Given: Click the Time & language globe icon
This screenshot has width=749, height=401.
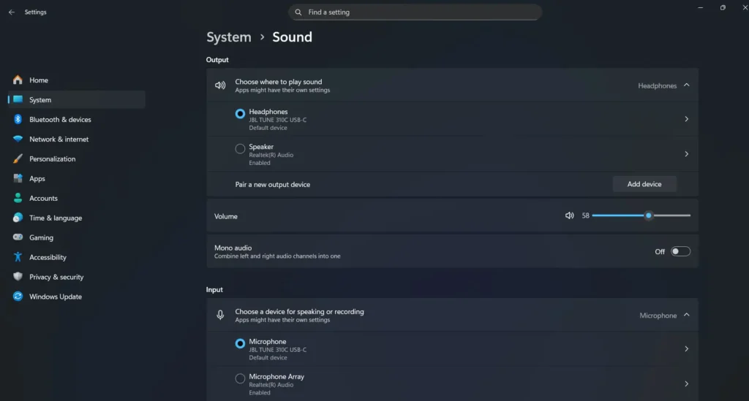Looking at the screenshot, I should pos(18,218).
